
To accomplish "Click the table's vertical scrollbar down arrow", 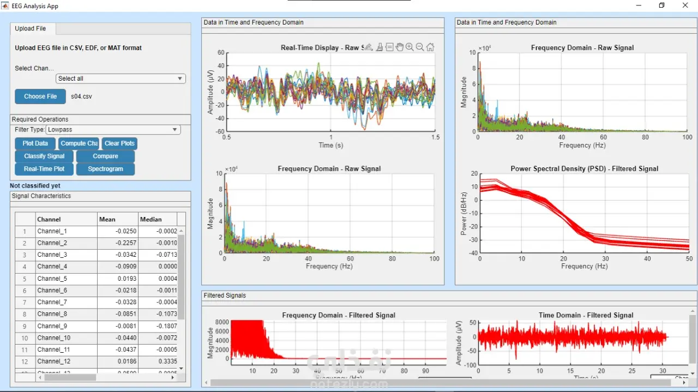I will pos(182,369).
